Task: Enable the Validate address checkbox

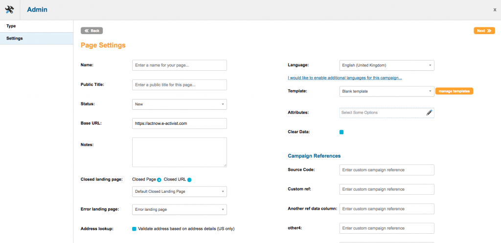Action: pos(135,228)
